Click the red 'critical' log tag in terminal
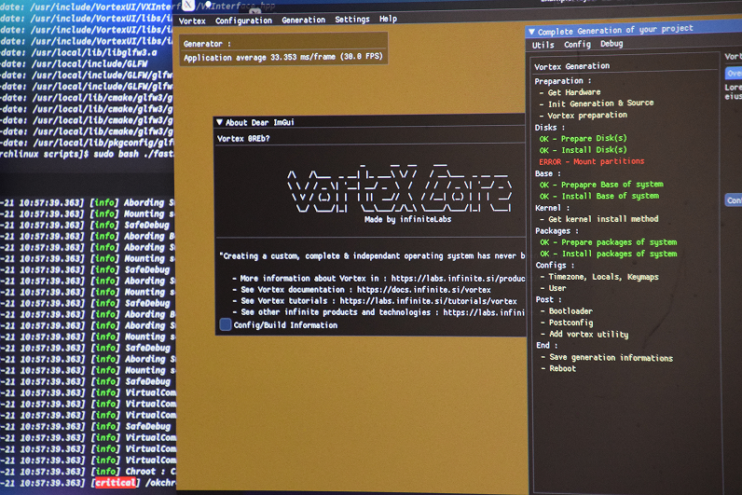742x495 pixels. (115, 483)
